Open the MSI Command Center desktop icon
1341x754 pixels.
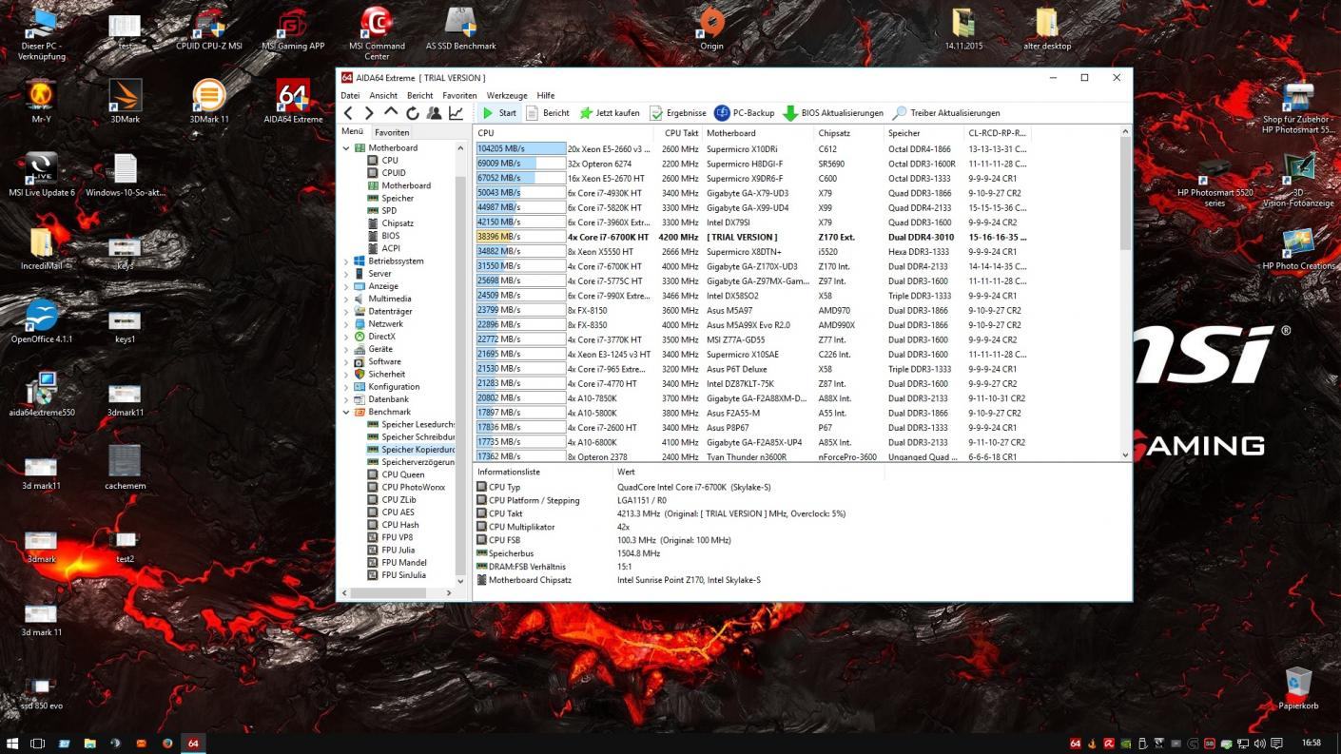pyautogui.click(x=377, y=35)
